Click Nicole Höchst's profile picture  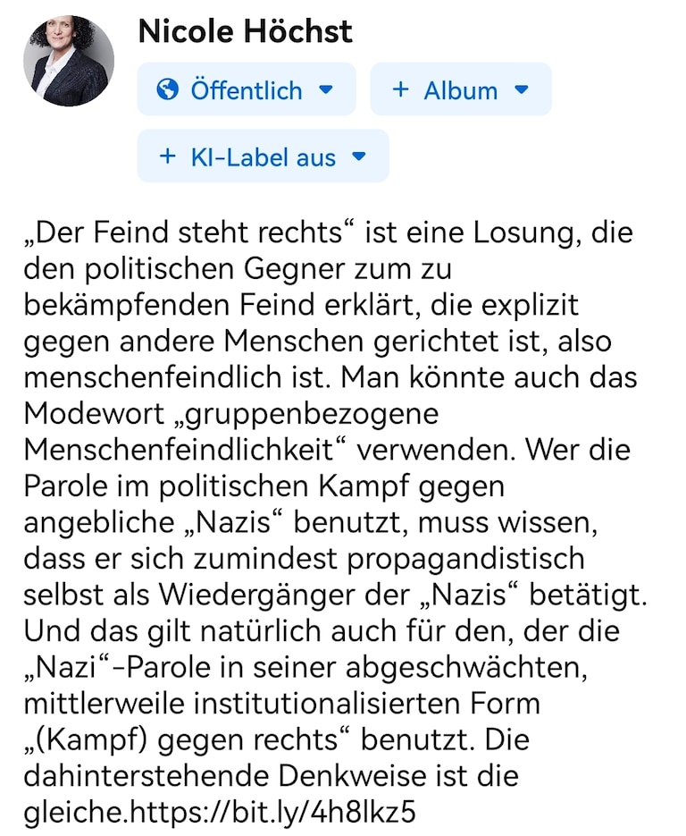click(69, 61)
